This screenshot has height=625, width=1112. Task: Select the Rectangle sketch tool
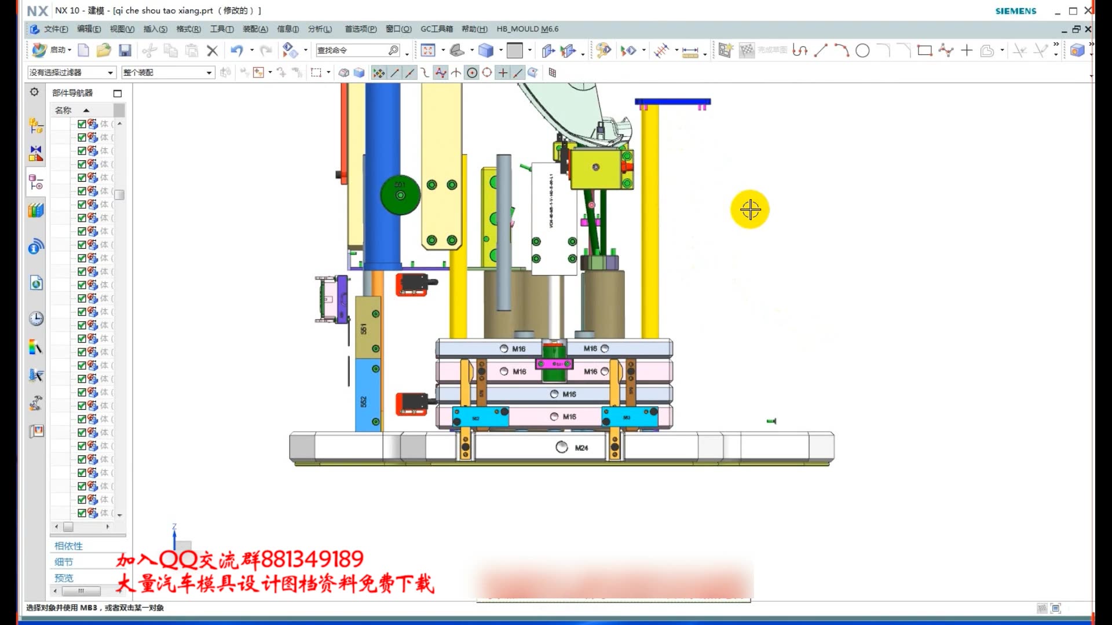(924, 51)
